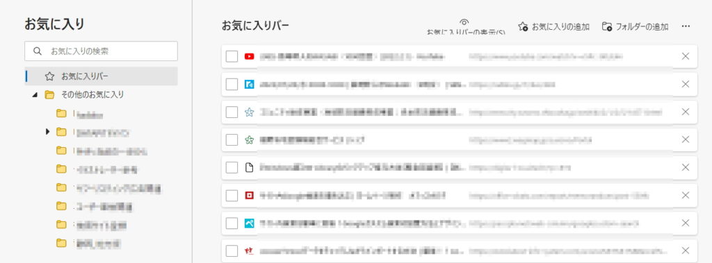Collapse the その他のお気に入り folder tree
The height and width of the screenshot is (263, 712).
35,95
